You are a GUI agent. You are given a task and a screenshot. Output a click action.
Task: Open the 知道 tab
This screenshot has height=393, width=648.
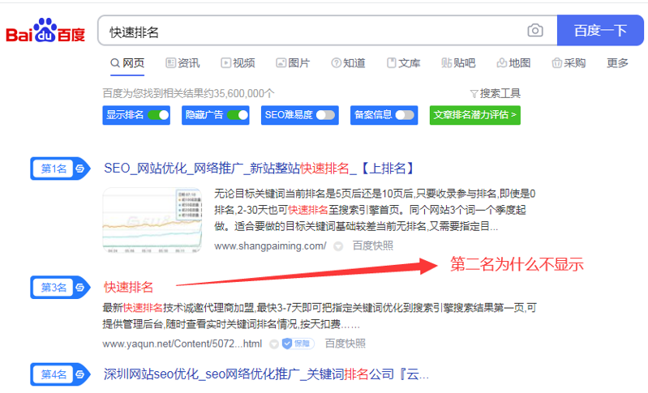[x=348, y=63]
